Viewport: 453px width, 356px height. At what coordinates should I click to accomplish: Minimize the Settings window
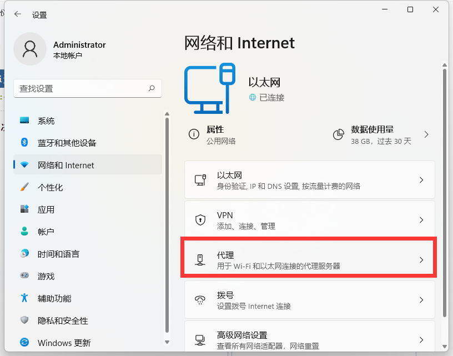[x=385, y=9]
